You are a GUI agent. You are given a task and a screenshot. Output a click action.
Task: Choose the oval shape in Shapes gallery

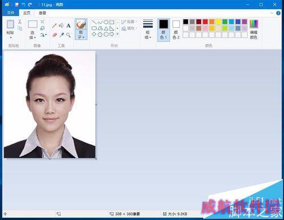tap(106, 22)
